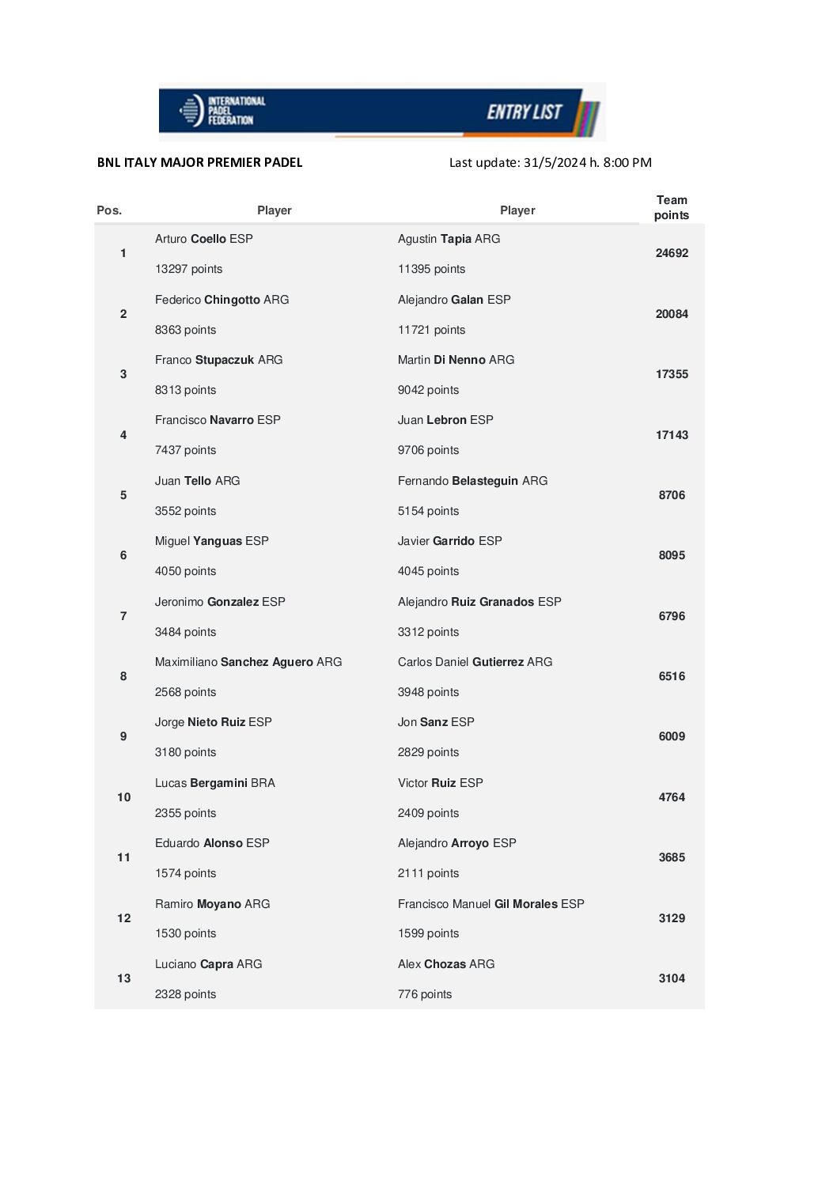Select player Alejandro Ruiz Granados ESP
This screenshot has height=1184, width=837.
click(x=479, y=602)
